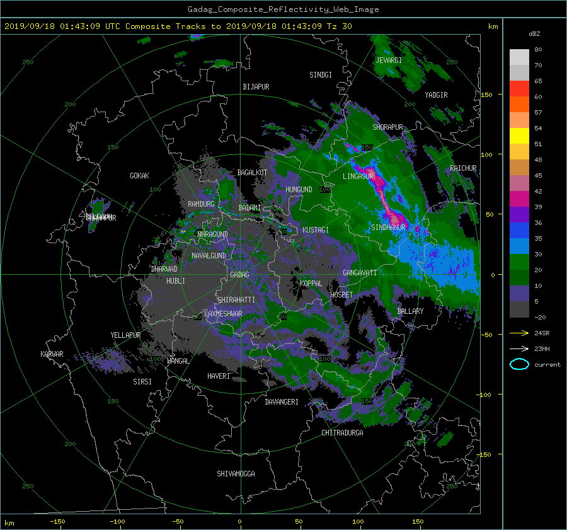This screenshot has height=530, width=567.
Task: Click the HANGAL city label
Action: pos(178,361)
